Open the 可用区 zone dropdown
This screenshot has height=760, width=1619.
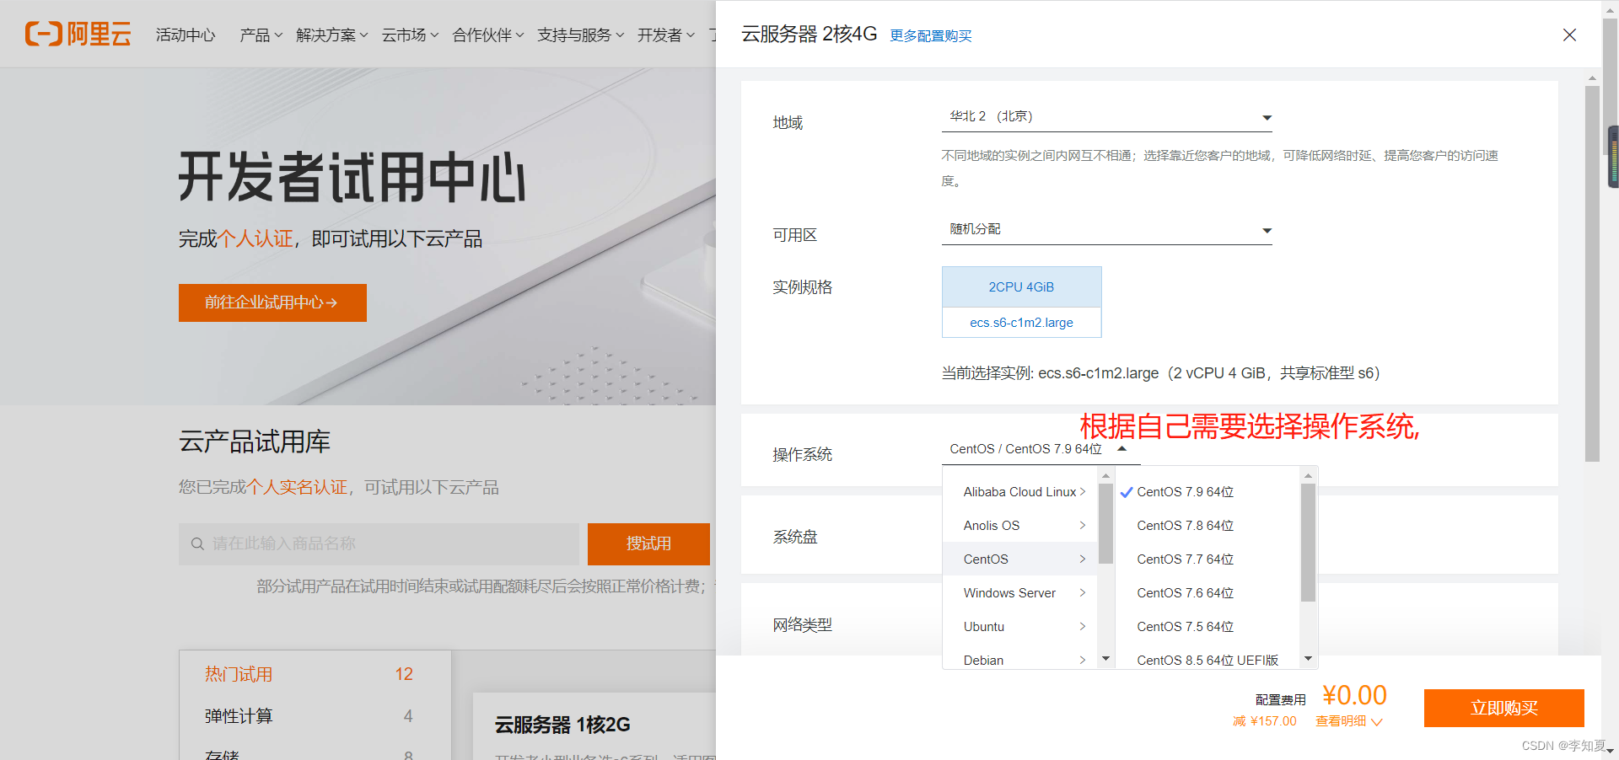[x=1106, y=230]
